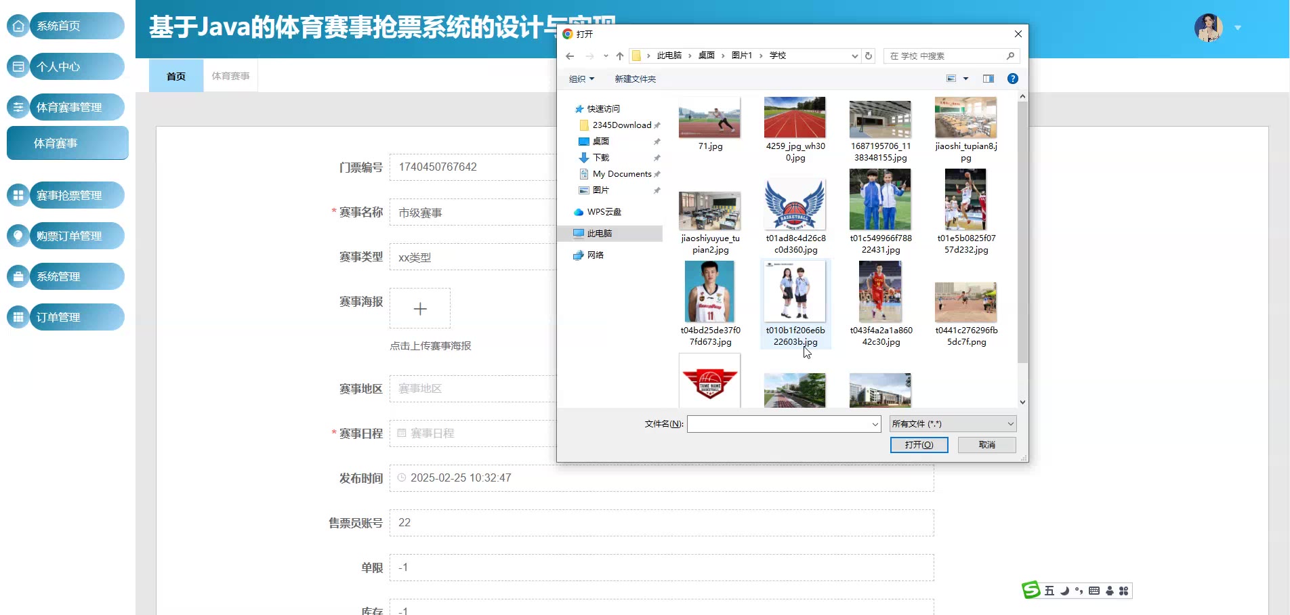
Task: Select My Documents in navigation pane
Action: tap(621, 173)
